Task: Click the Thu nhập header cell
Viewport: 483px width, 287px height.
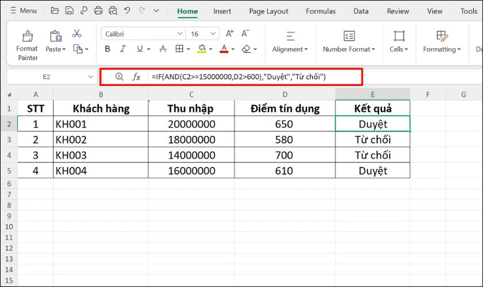Action: pos(191,108)
